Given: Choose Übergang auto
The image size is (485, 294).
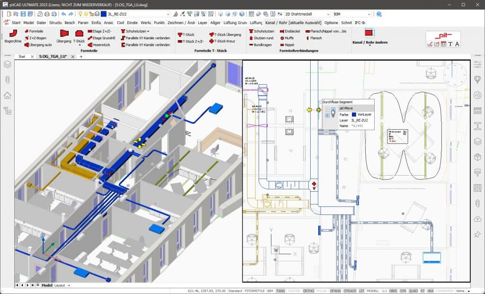Looking at the screenshot, I should coord(38,45).
